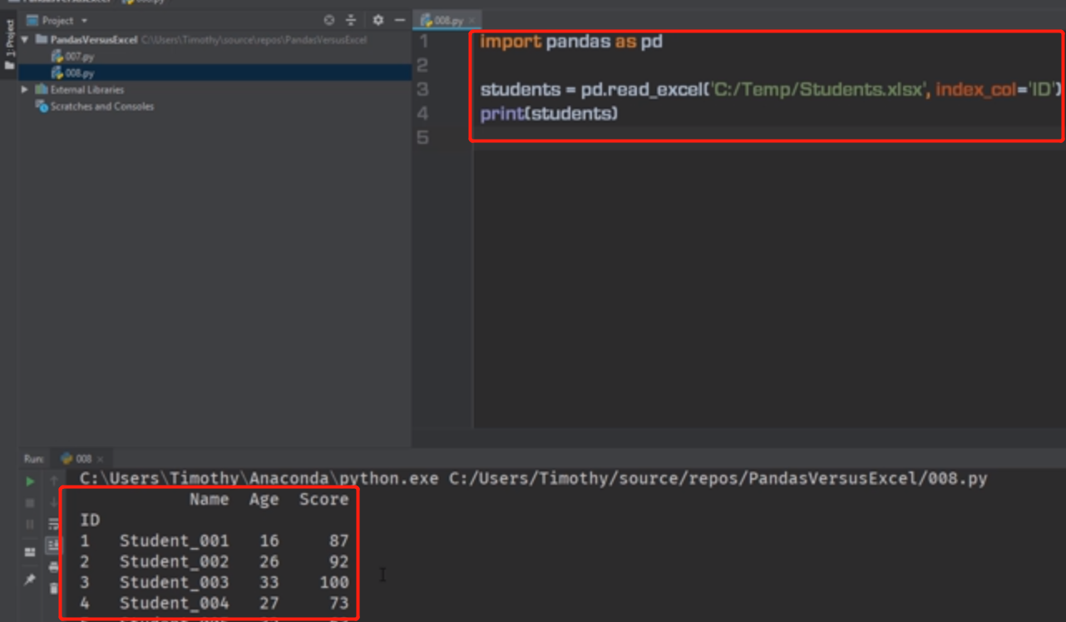Screen dimensions: 1066x622
Task: Click the External Libraries label
Action: point(86,90)
